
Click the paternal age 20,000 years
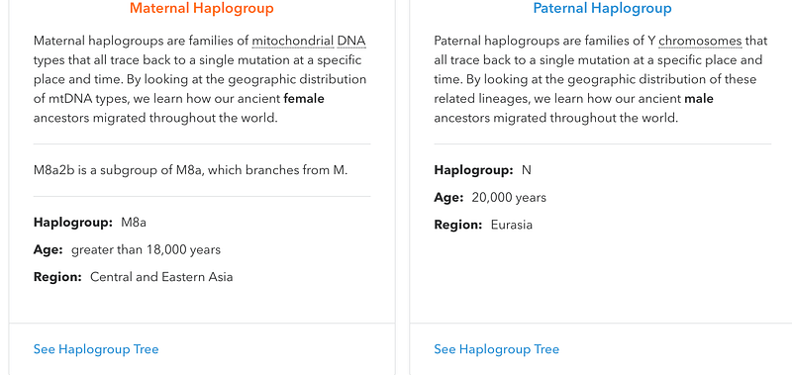point(509,197)
